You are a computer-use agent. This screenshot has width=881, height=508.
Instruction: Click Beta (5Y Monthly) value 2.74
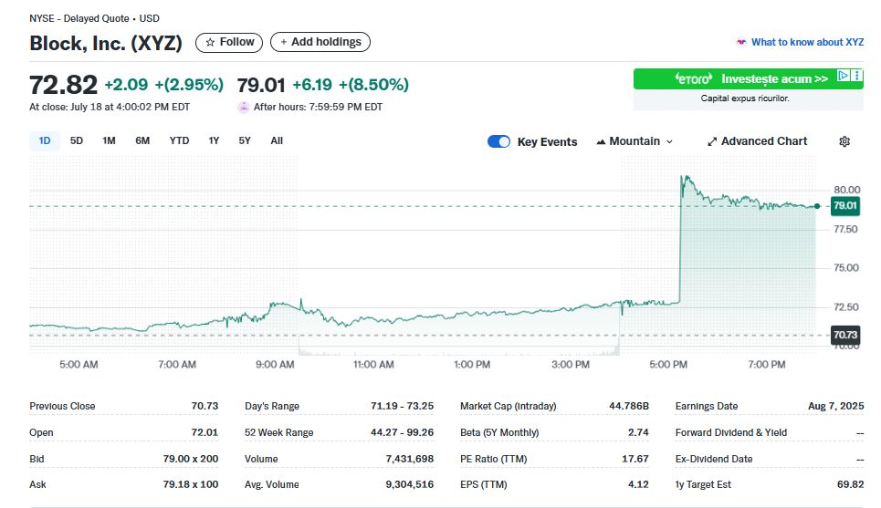638,432
